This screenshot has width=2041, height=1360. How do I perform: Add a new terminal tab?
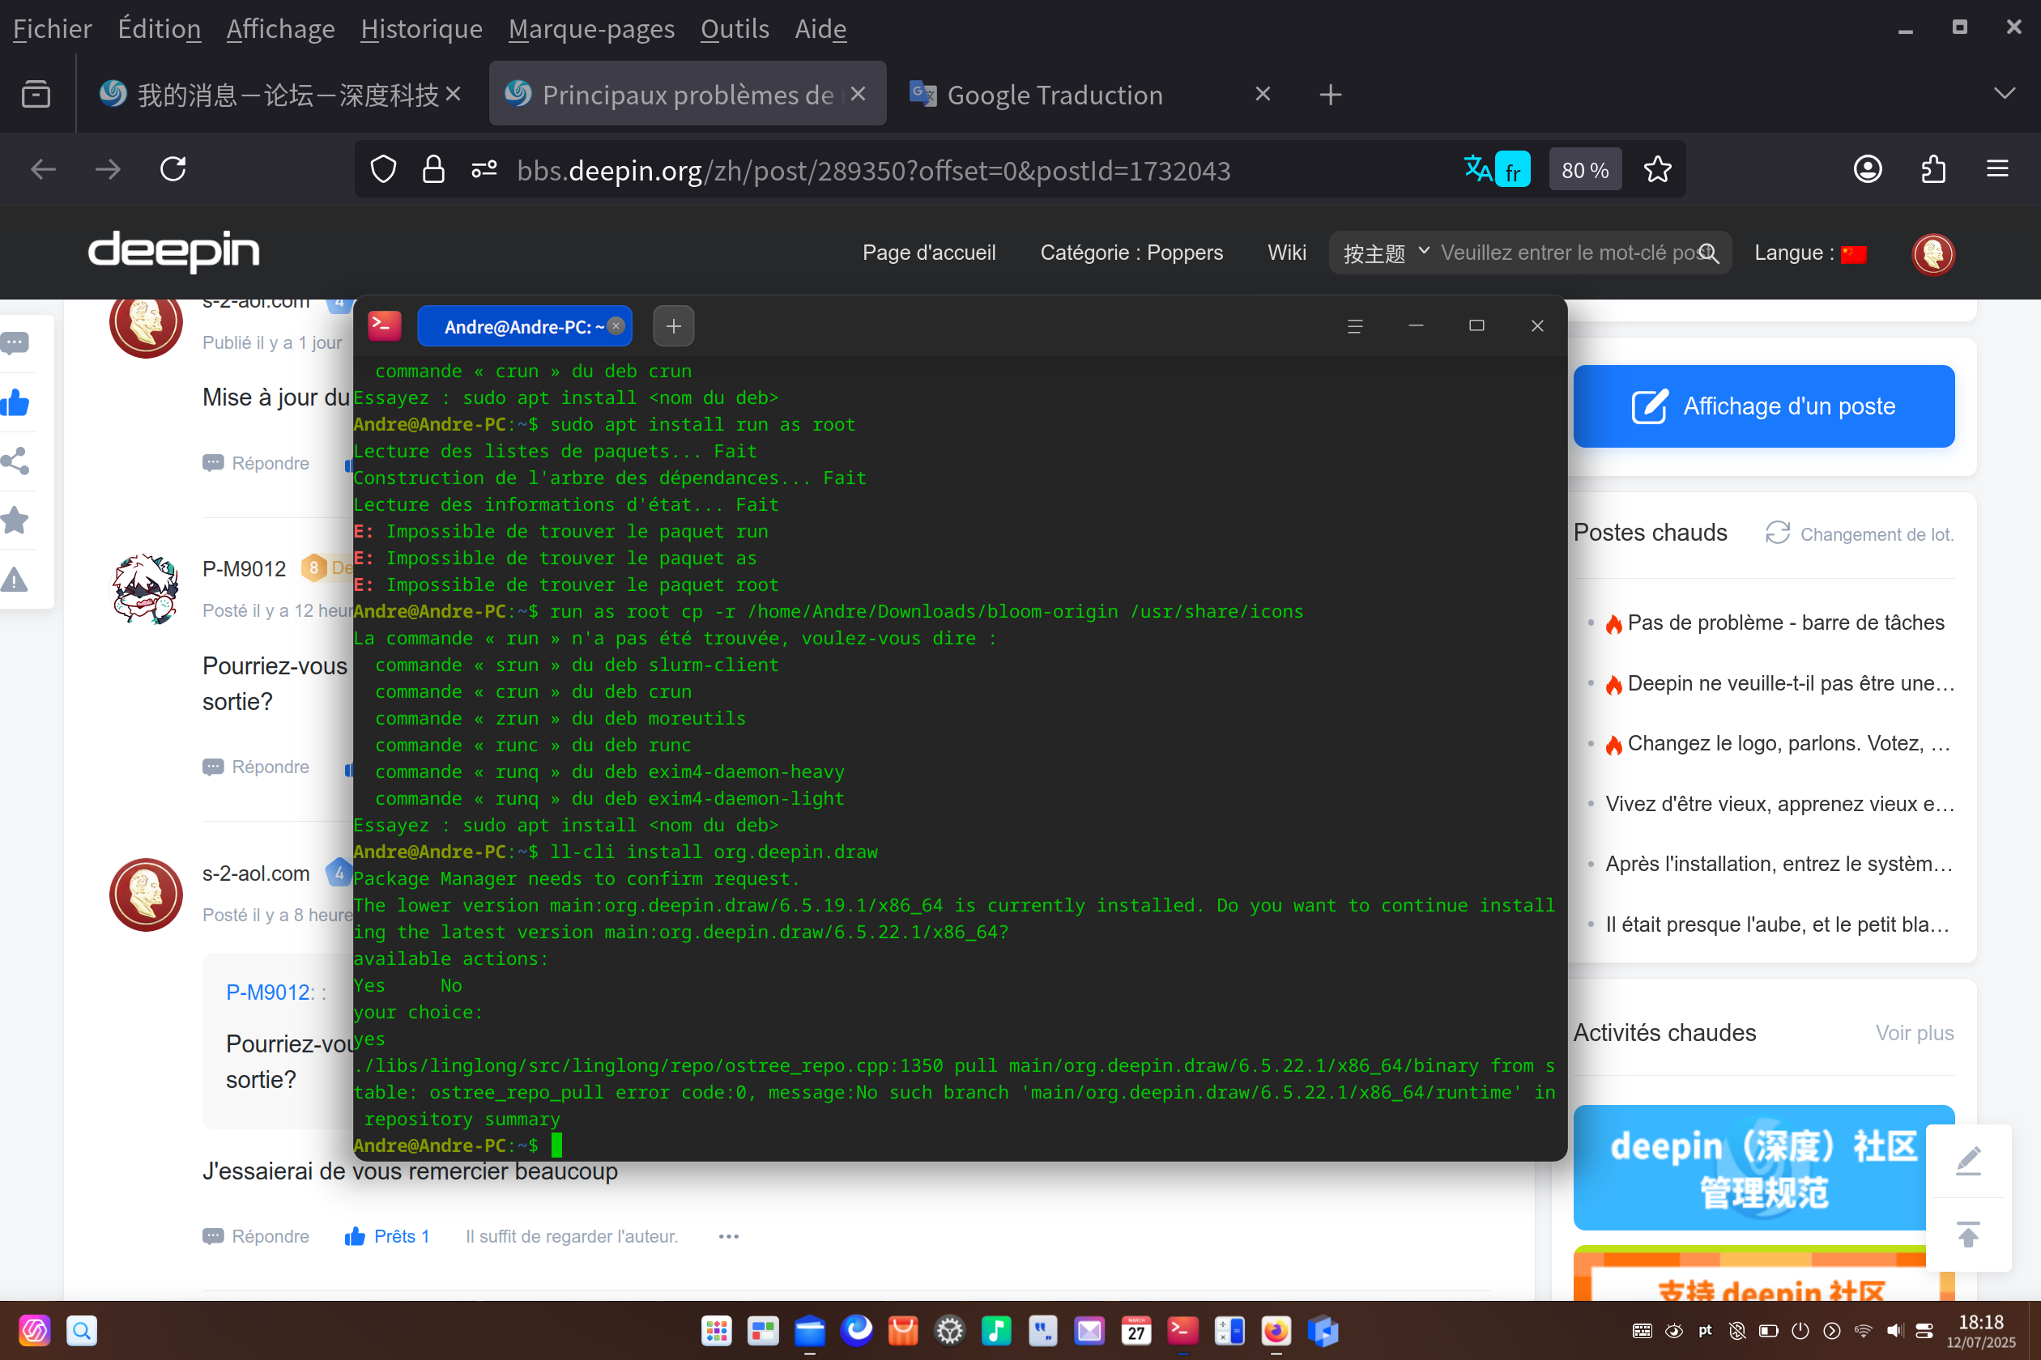[673, 326]
